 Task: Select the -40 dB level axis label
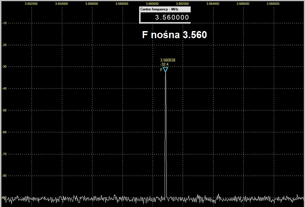pos(5,88)
